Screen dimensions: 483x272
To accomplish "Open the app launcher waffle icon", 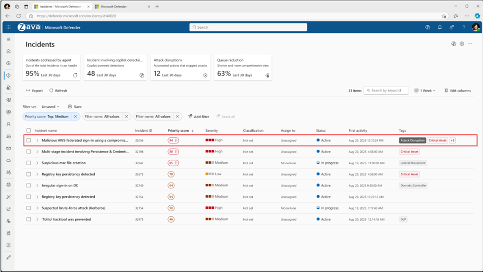I will [8, 27].
